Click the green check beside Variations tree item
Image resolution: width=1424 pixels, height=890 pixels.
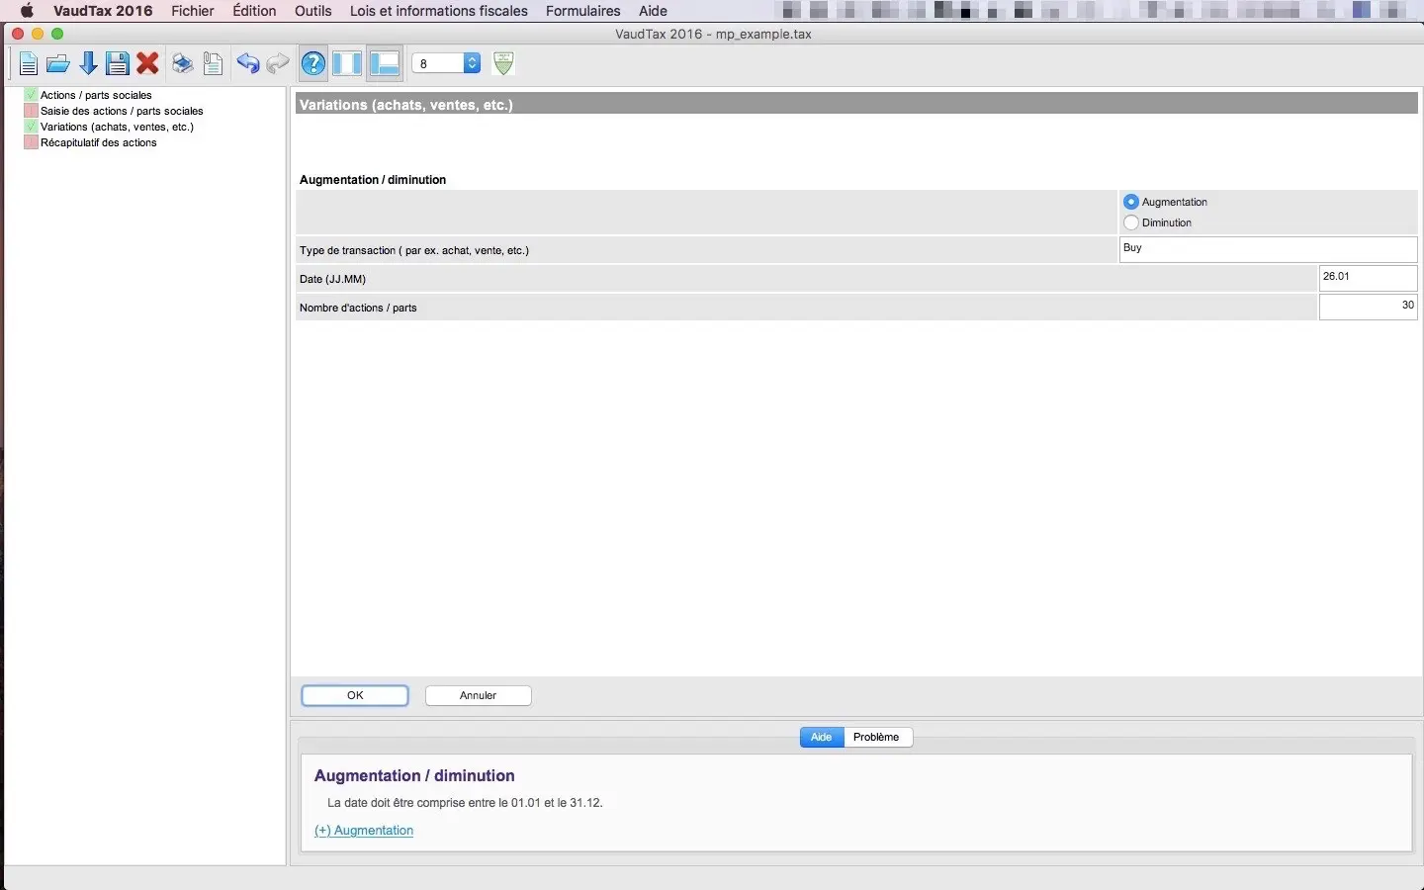31,127
